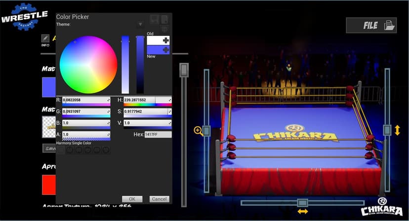Edit the V value field
Screen dimensions: 409x221
(x=148, y=123)
